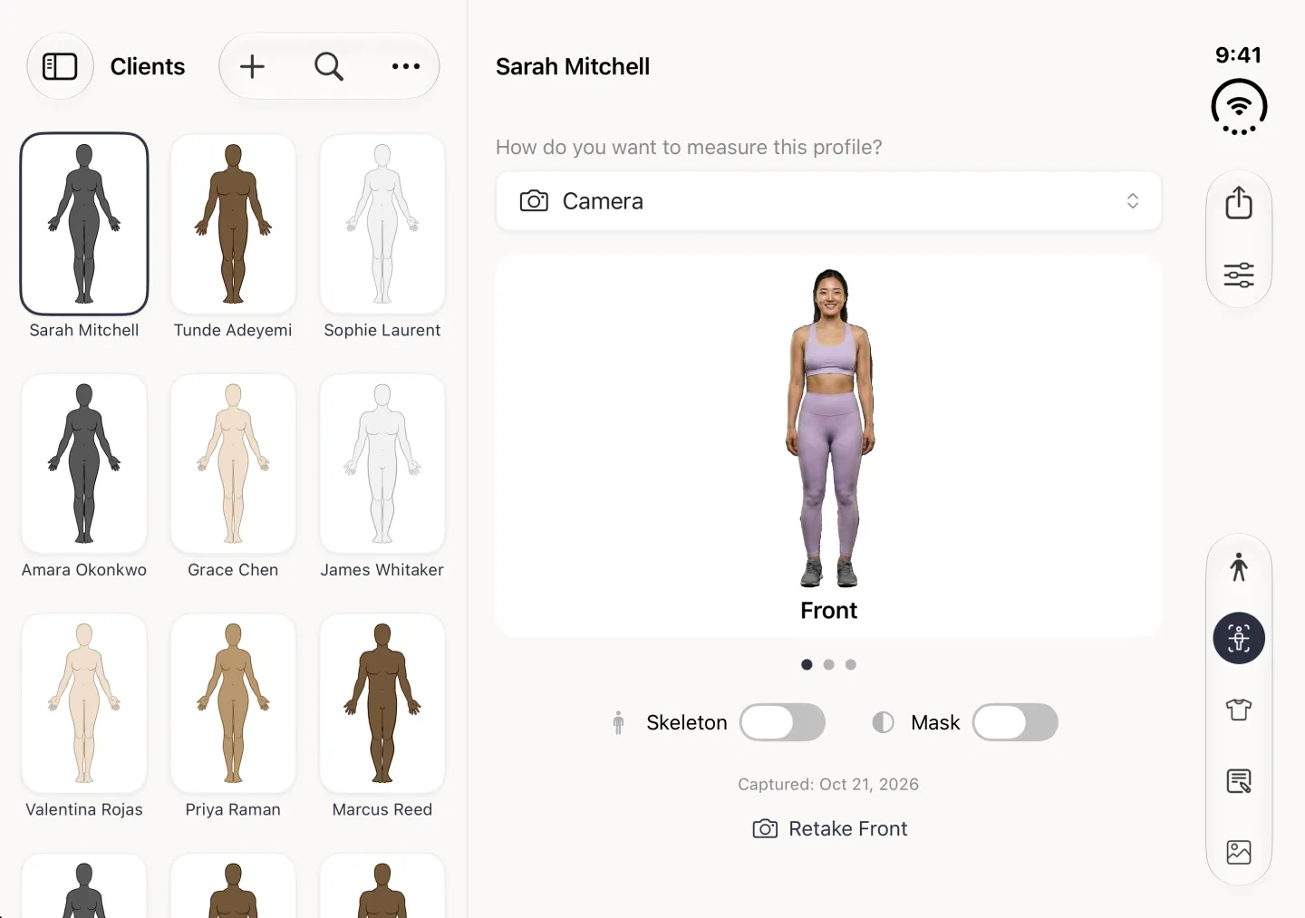Open the t-shirt garments tab icon
The image size is (1305, 918).
coord(1239,710)
